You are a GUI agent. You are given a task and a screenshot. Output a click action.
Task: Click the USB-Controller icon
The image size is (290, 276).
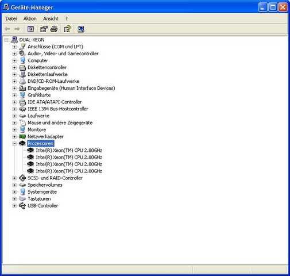[22, 206]
